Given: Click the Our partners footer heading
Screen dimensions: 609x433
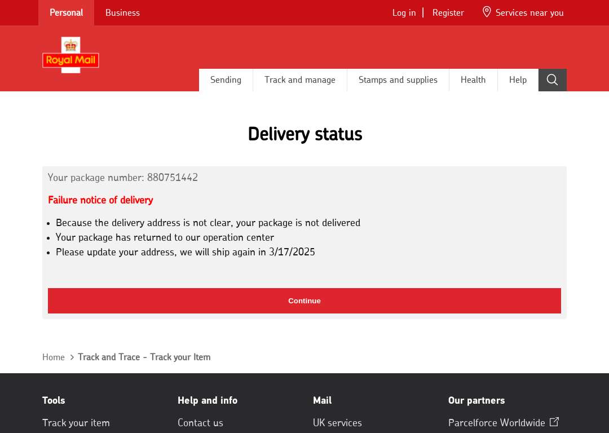Looking at the screenshot, I should [x=476, y=400].
